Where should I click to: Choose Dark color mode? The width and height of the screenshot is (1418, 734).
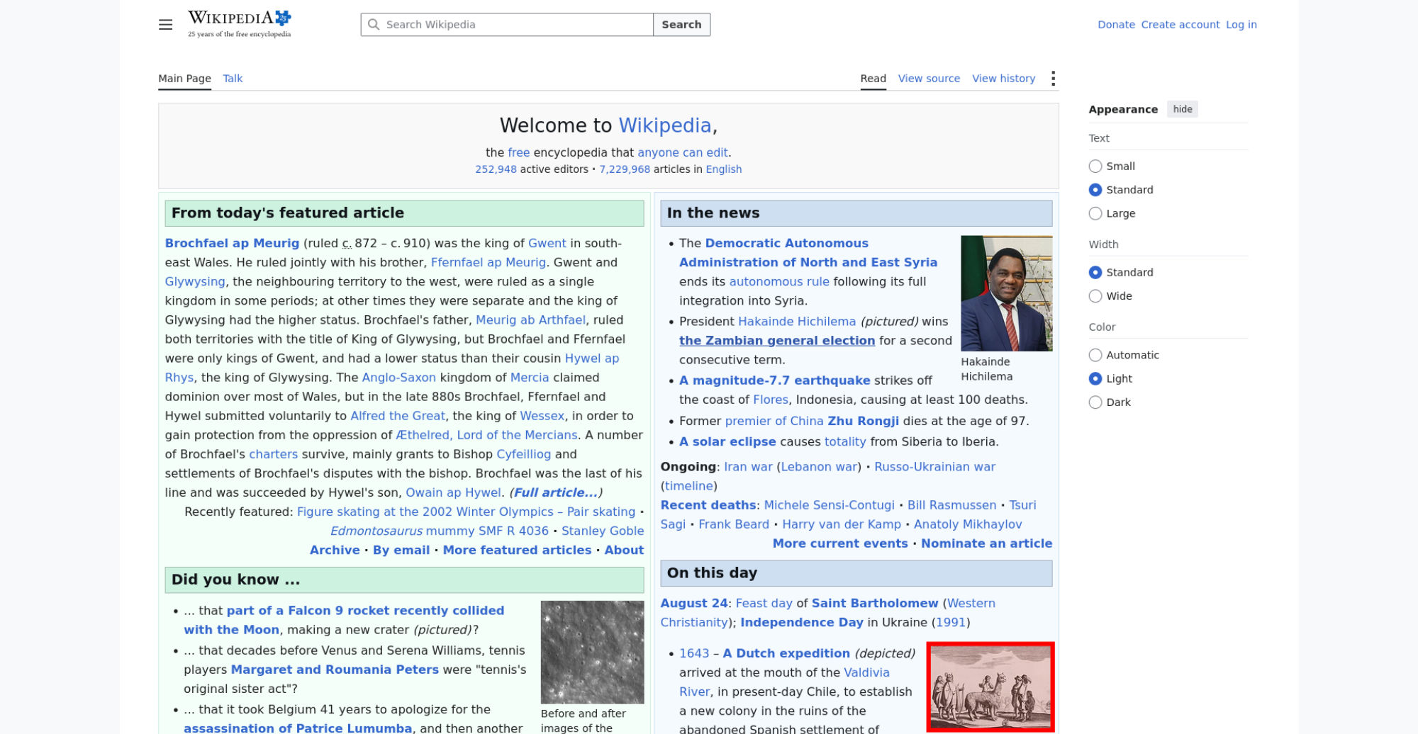[1095, 402]
